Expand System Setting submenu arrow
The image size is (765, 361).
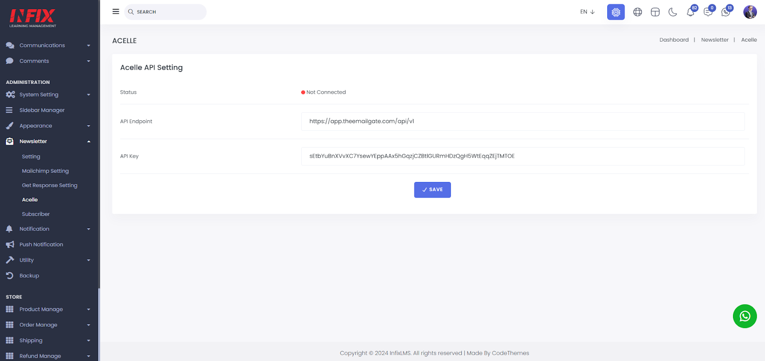(88, 95)
